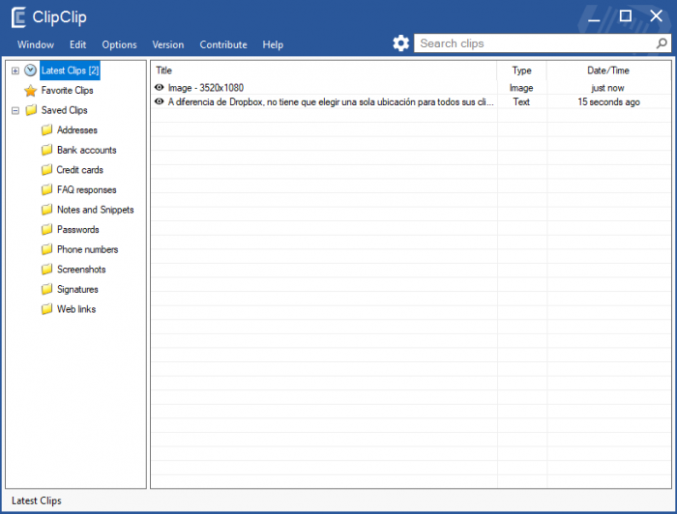Click the 'Text' type cell
677x514 pixels.
521,101
